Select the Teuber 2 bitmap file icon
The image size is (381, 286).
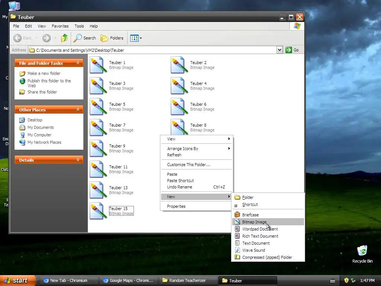179,65
